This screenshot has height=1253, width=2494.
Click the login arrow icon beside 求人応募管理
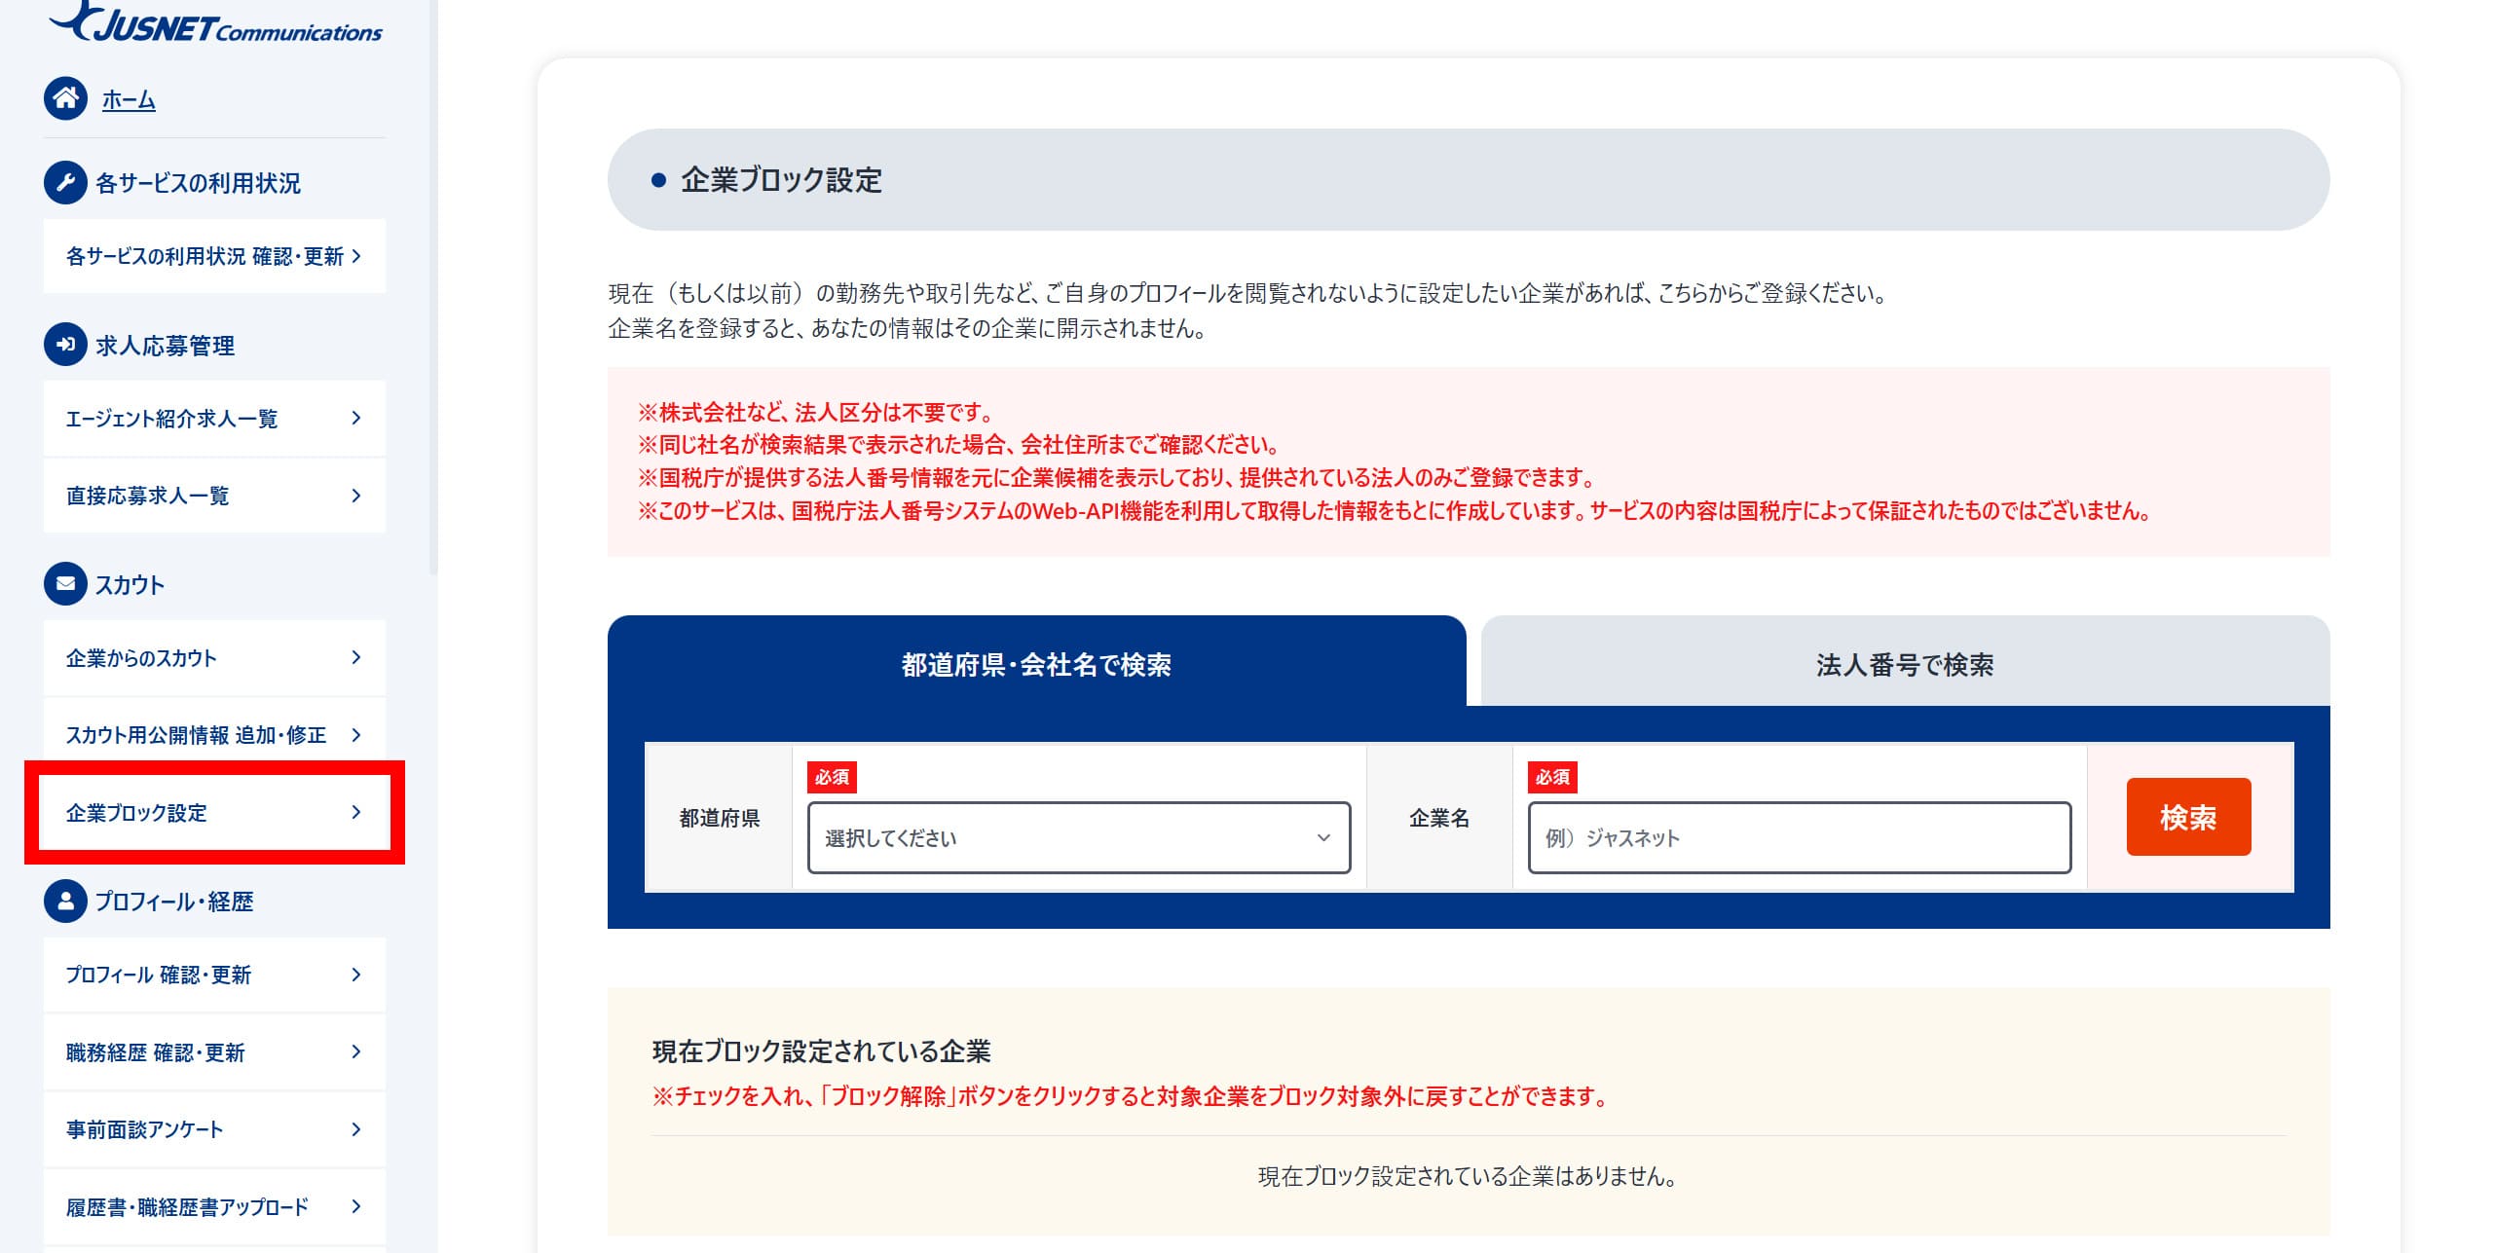click(x=65, y=345)
